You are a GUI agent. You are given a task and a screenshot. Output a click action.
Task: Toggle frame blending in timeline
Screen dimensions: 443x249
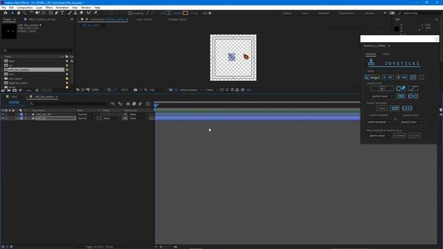[134, 104]
